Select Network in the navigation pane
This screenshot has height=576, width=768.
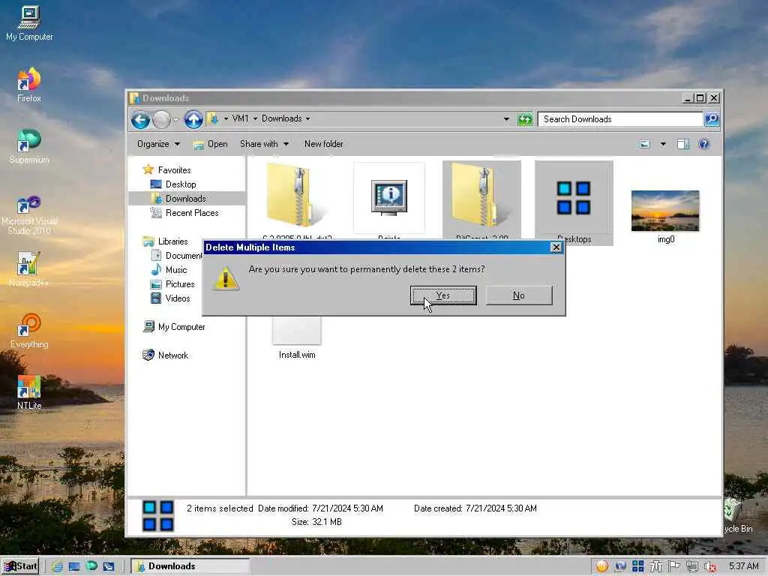[165, 355]
